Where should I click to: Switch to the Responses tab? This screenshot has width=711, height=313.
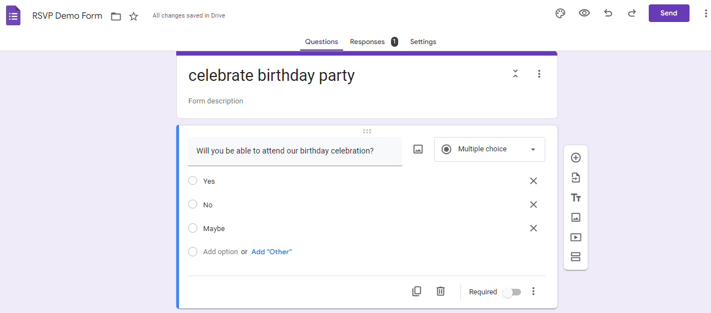(x=367, y=42)
